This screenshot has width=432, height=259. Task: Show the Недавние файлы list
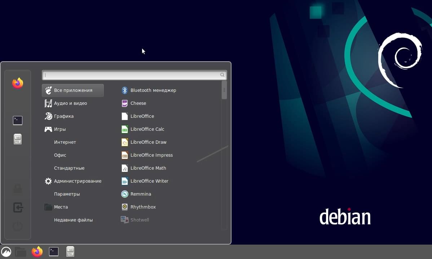click(x=73, y=220)
